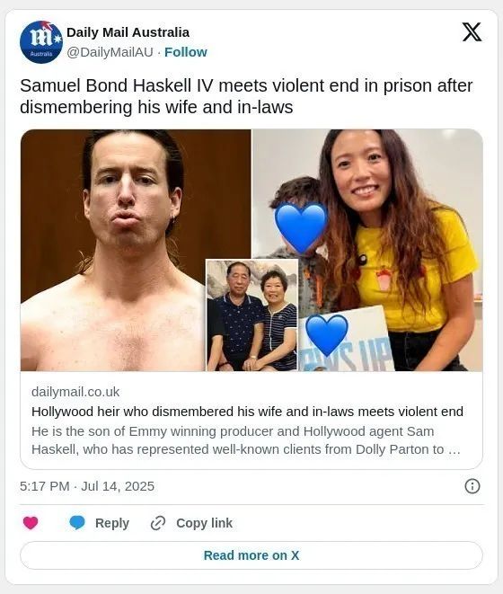The image size is (503, 594).
Task: Open the Hollywood heir article headline
Action: [247, 412]
